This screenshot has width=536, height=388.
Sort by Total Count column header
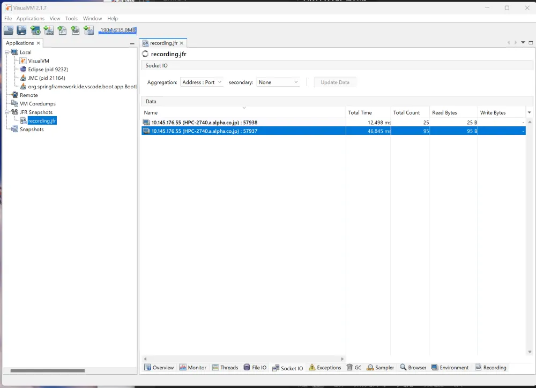(x=410, y=112)
